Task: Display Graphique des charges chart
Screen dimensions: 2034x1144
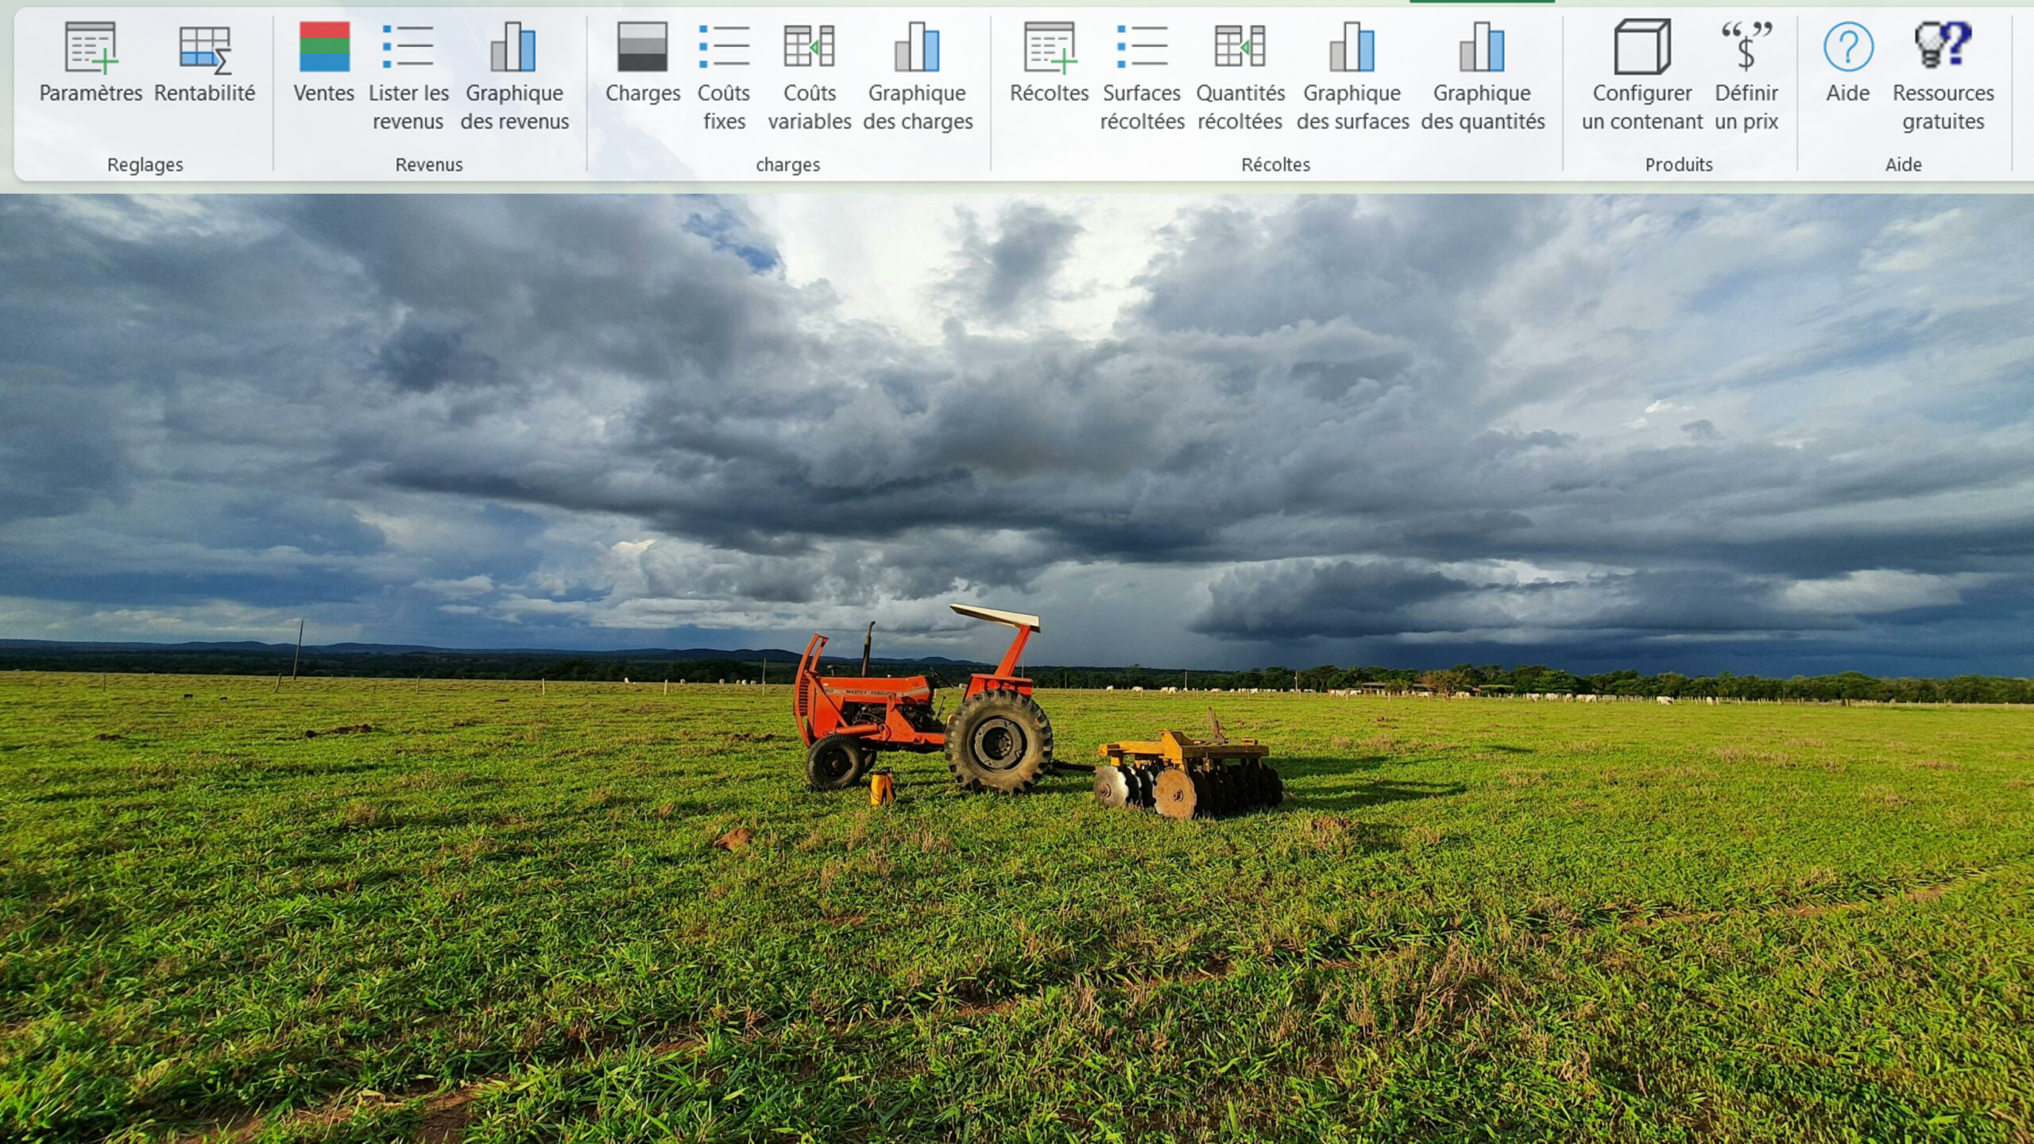Action: [918, 48]
